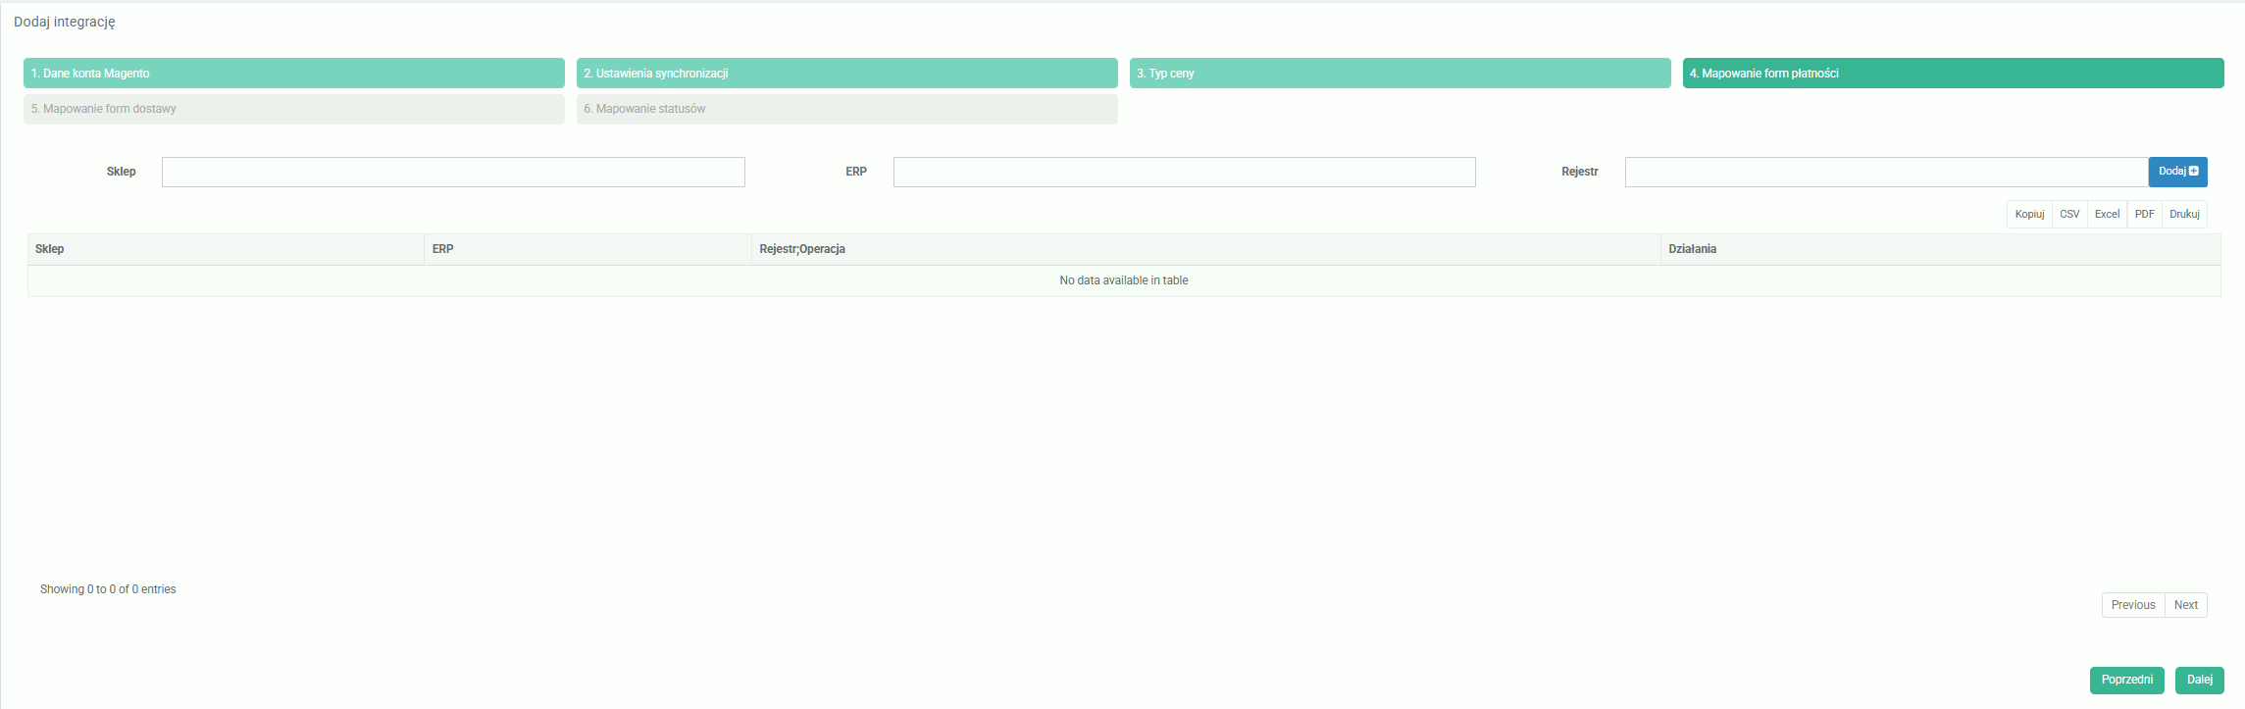Open step 6 Mapowanie statusów
Screen dimensions: 2245x709
pyautogui.click(x=846, y=109)
